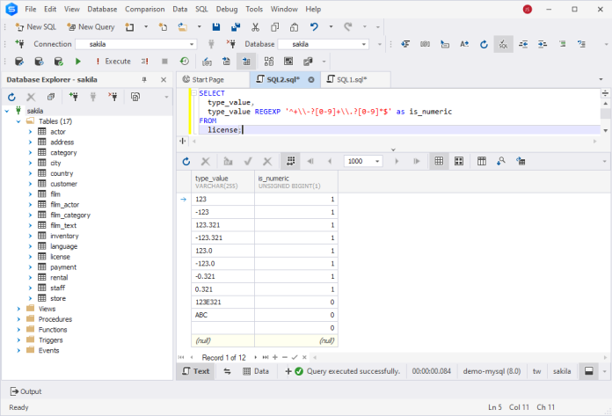Switch the results to card view

(458, 161)
